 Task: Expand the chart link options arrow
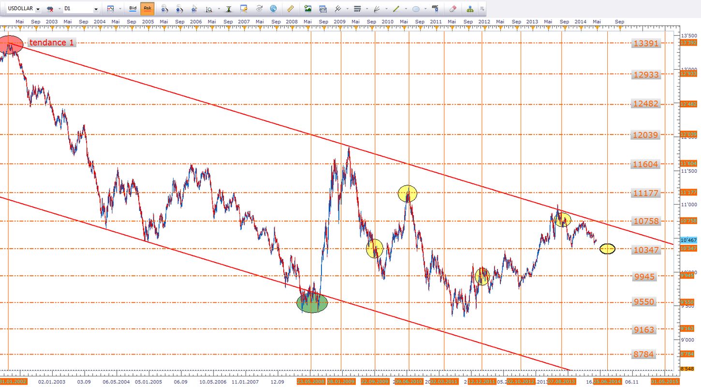point(59,9)
